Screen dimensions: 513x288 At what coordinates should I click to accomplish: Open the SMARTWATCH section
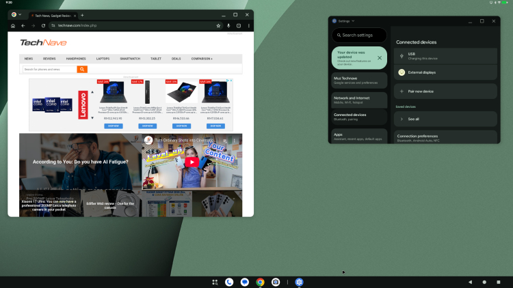[130, 59]
